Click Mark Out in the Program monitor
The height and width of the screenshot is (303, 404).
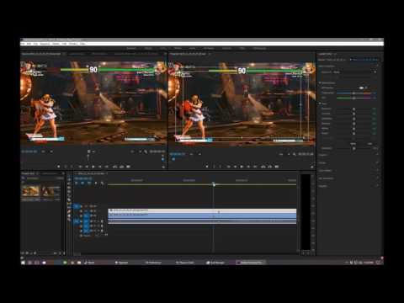(x=221, y=167)
